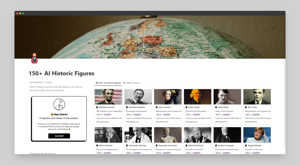The width and height of the screenshot is (300, 165).
Task: Open the Twitter contact link
Action: [51, 153]
